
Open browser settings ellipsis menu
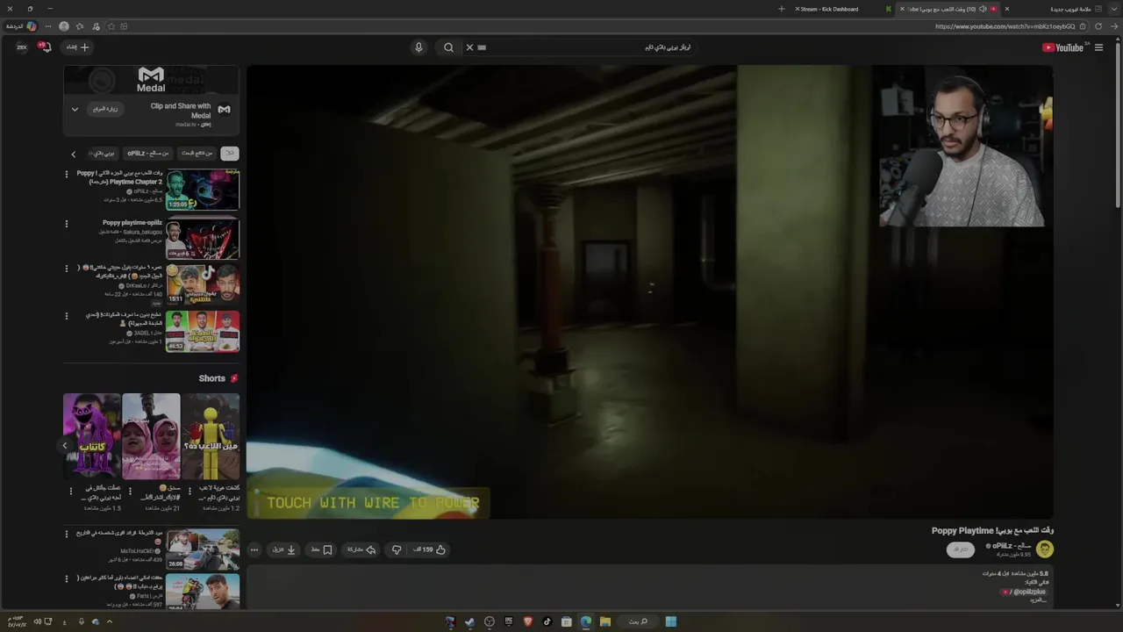[47, 26]
